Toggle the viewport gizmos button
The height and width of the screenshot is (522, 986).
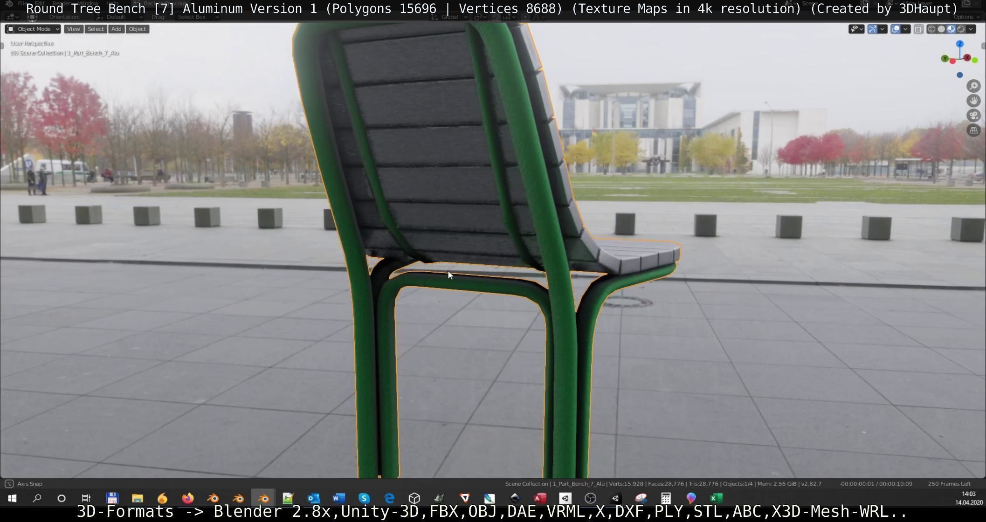pos(872,29)
